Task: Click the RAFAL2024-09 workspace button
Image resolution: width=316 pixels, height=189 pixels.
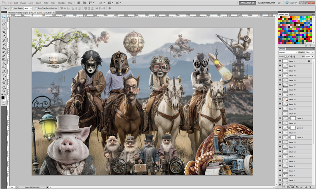Action: 247,3
